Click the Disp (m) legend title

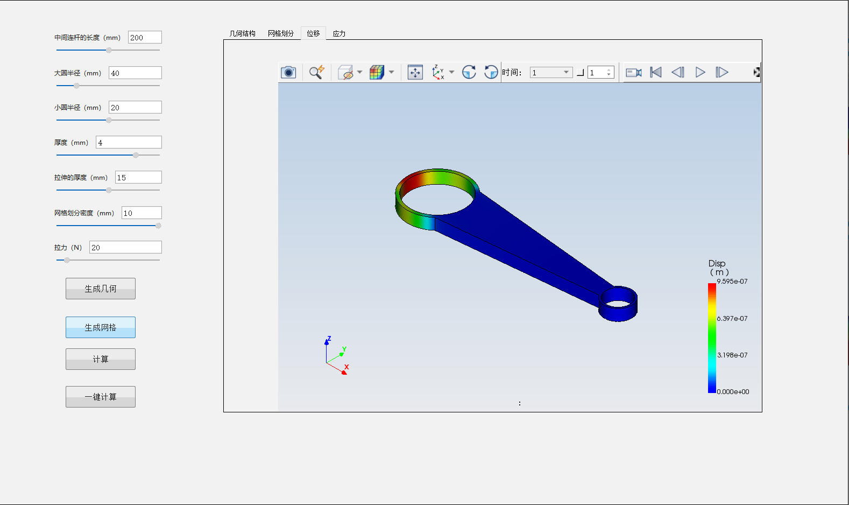pyautogui.click(x=718, y=268)
